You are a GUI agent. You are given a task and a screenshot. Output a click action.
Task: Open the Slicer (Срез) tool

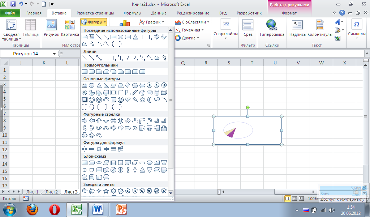tap(248, 28)
